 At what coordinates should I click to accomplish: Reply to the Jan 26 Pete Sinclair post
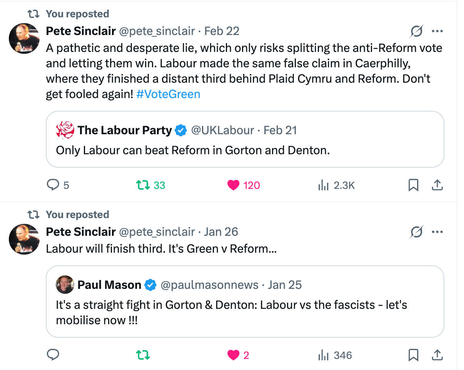click(x=53, y=355)
